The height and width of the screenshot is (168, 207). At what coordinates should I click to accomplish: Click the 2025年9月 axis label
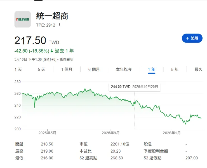pos(110,133)
